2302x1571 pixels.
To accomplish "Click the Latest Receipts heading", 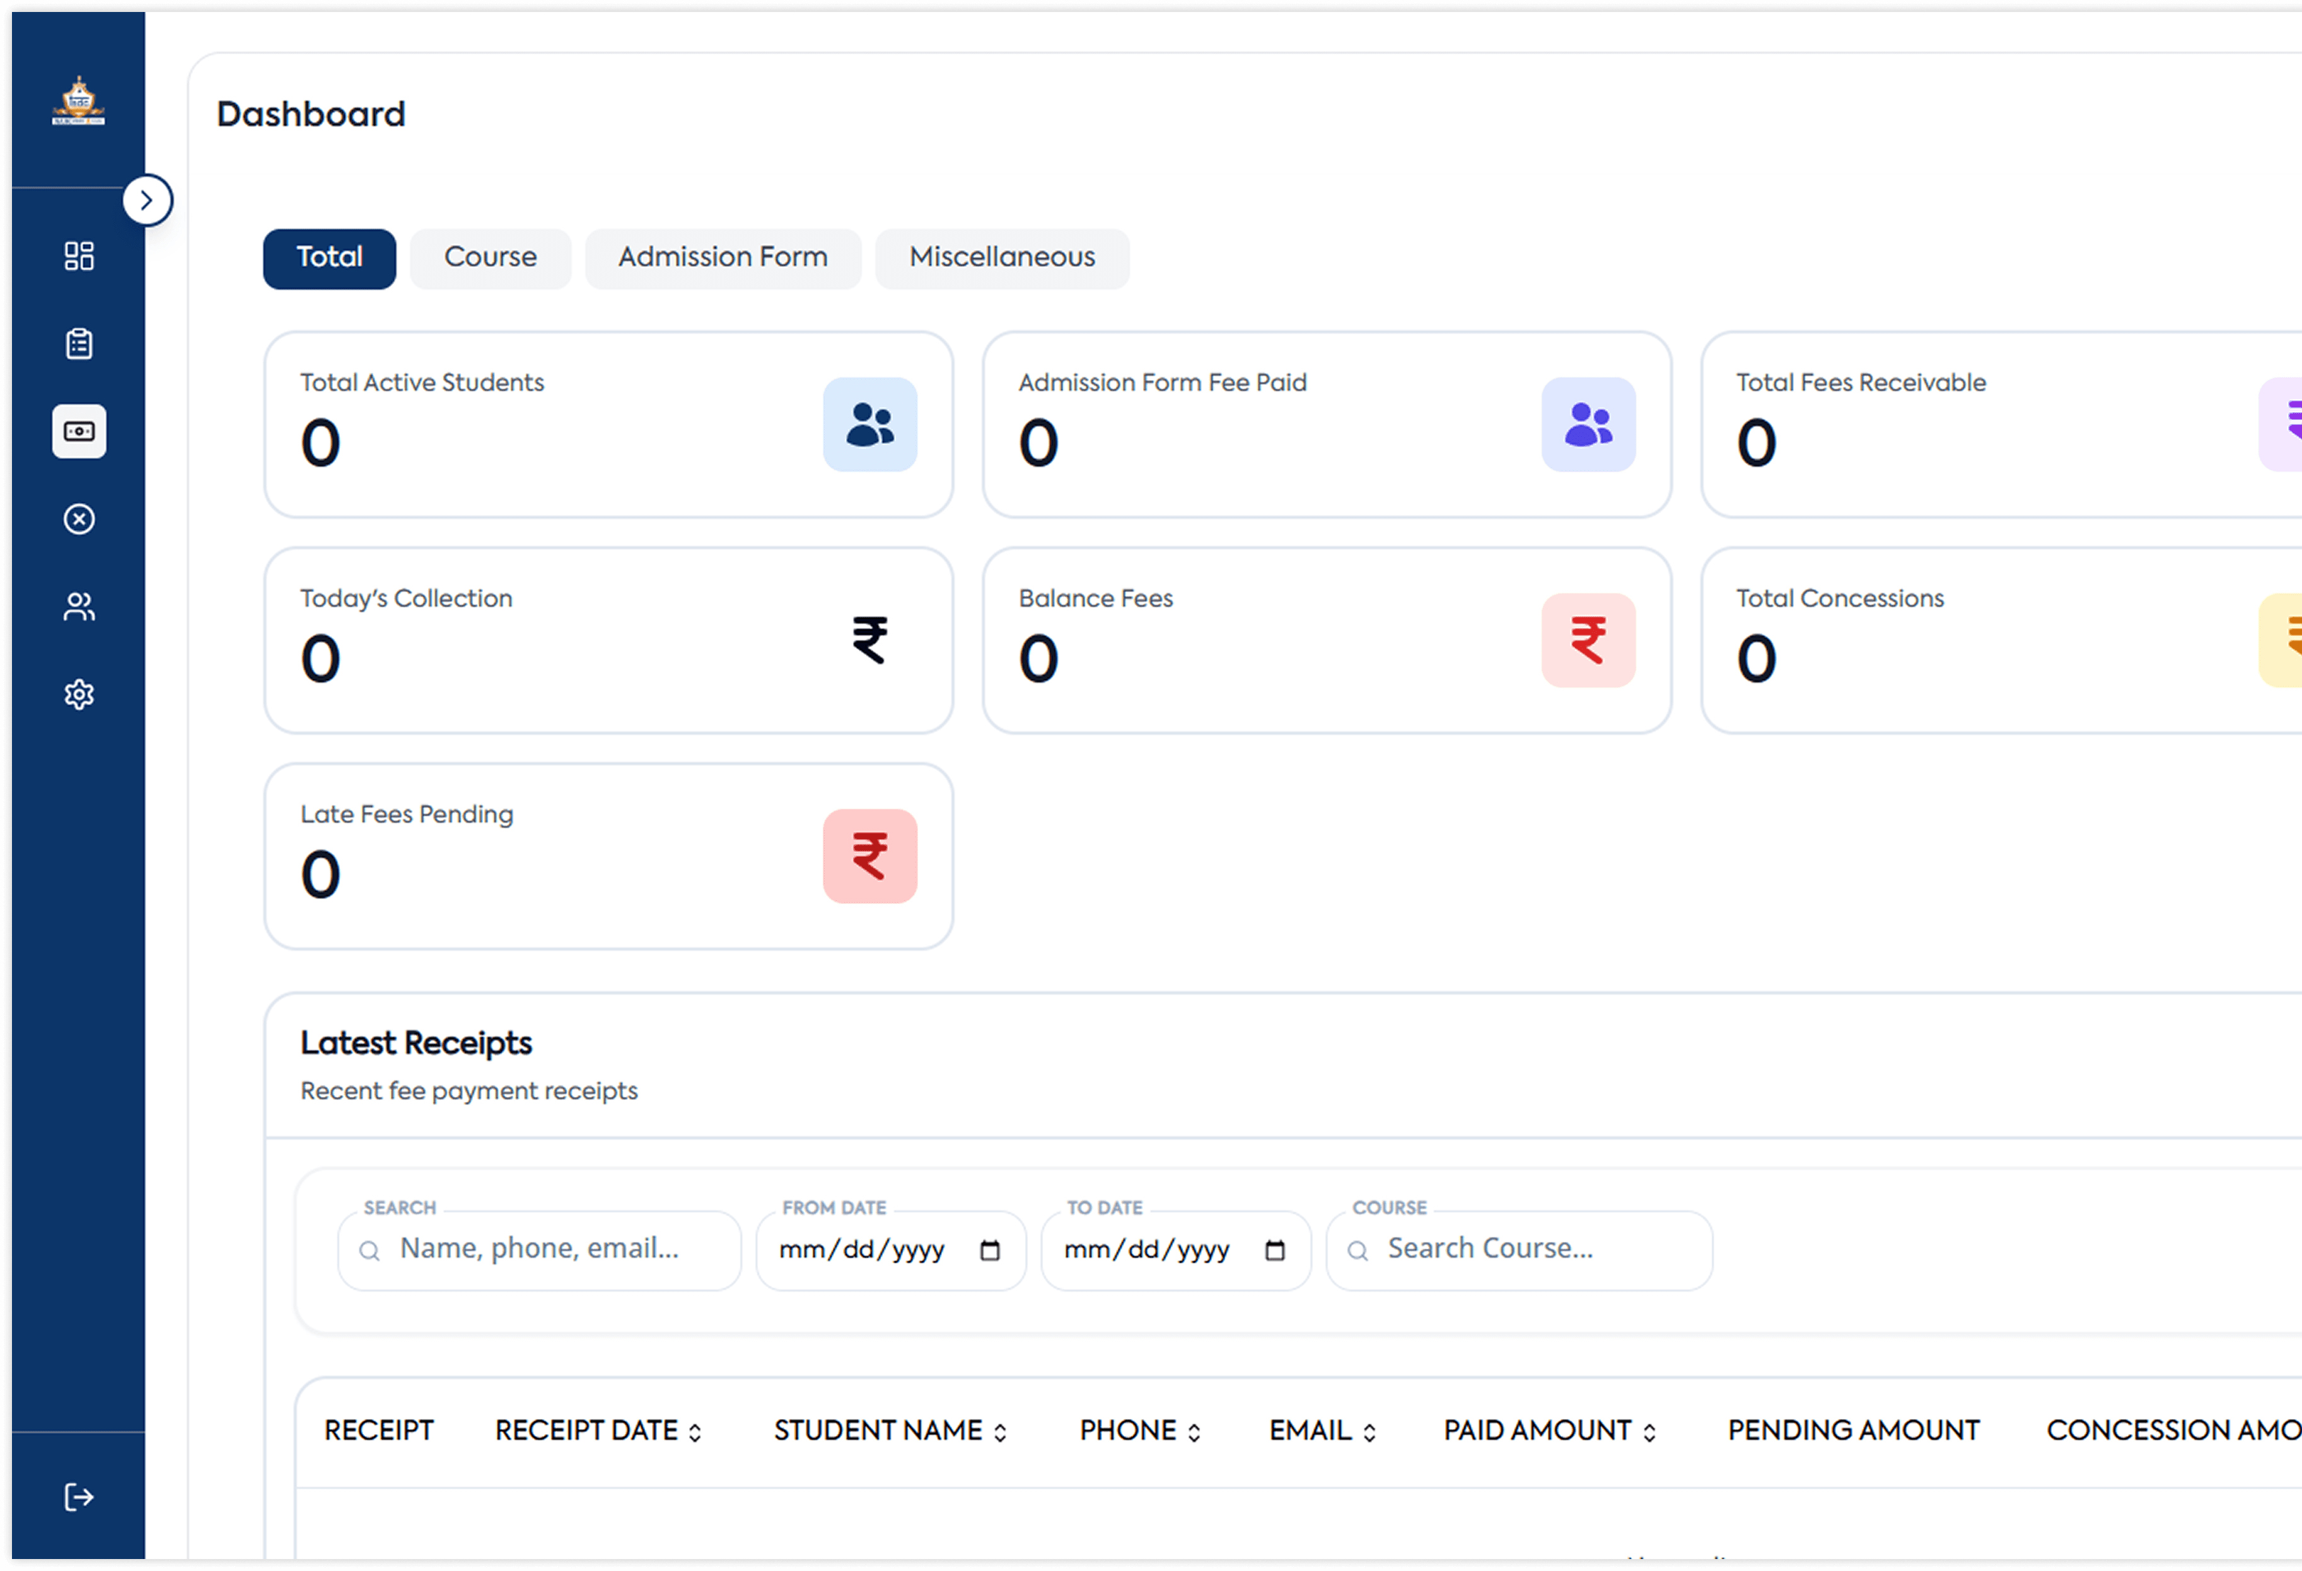I will click(x=416, y=1043).
